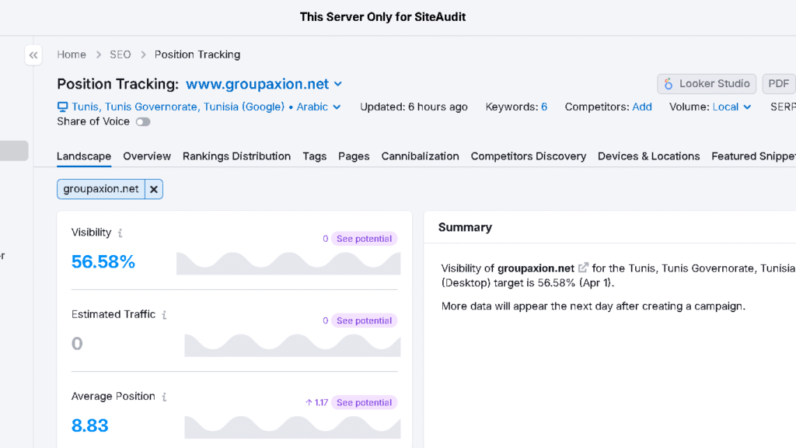Viewport: 796px width, 448px height.
Task: Click the desktop monitor icon before Tunis
Action: (x=61, y=107)
